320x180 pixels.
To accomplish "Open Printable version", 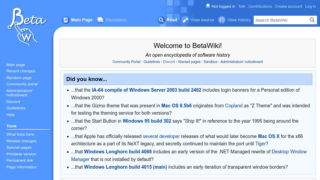I will [21, 154].
